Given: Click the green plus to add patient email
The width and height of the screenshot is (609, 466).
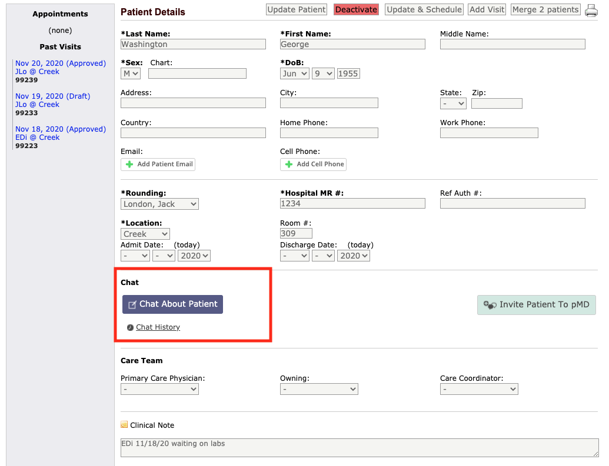Looking at the screenshot, I should pos(129,164).
